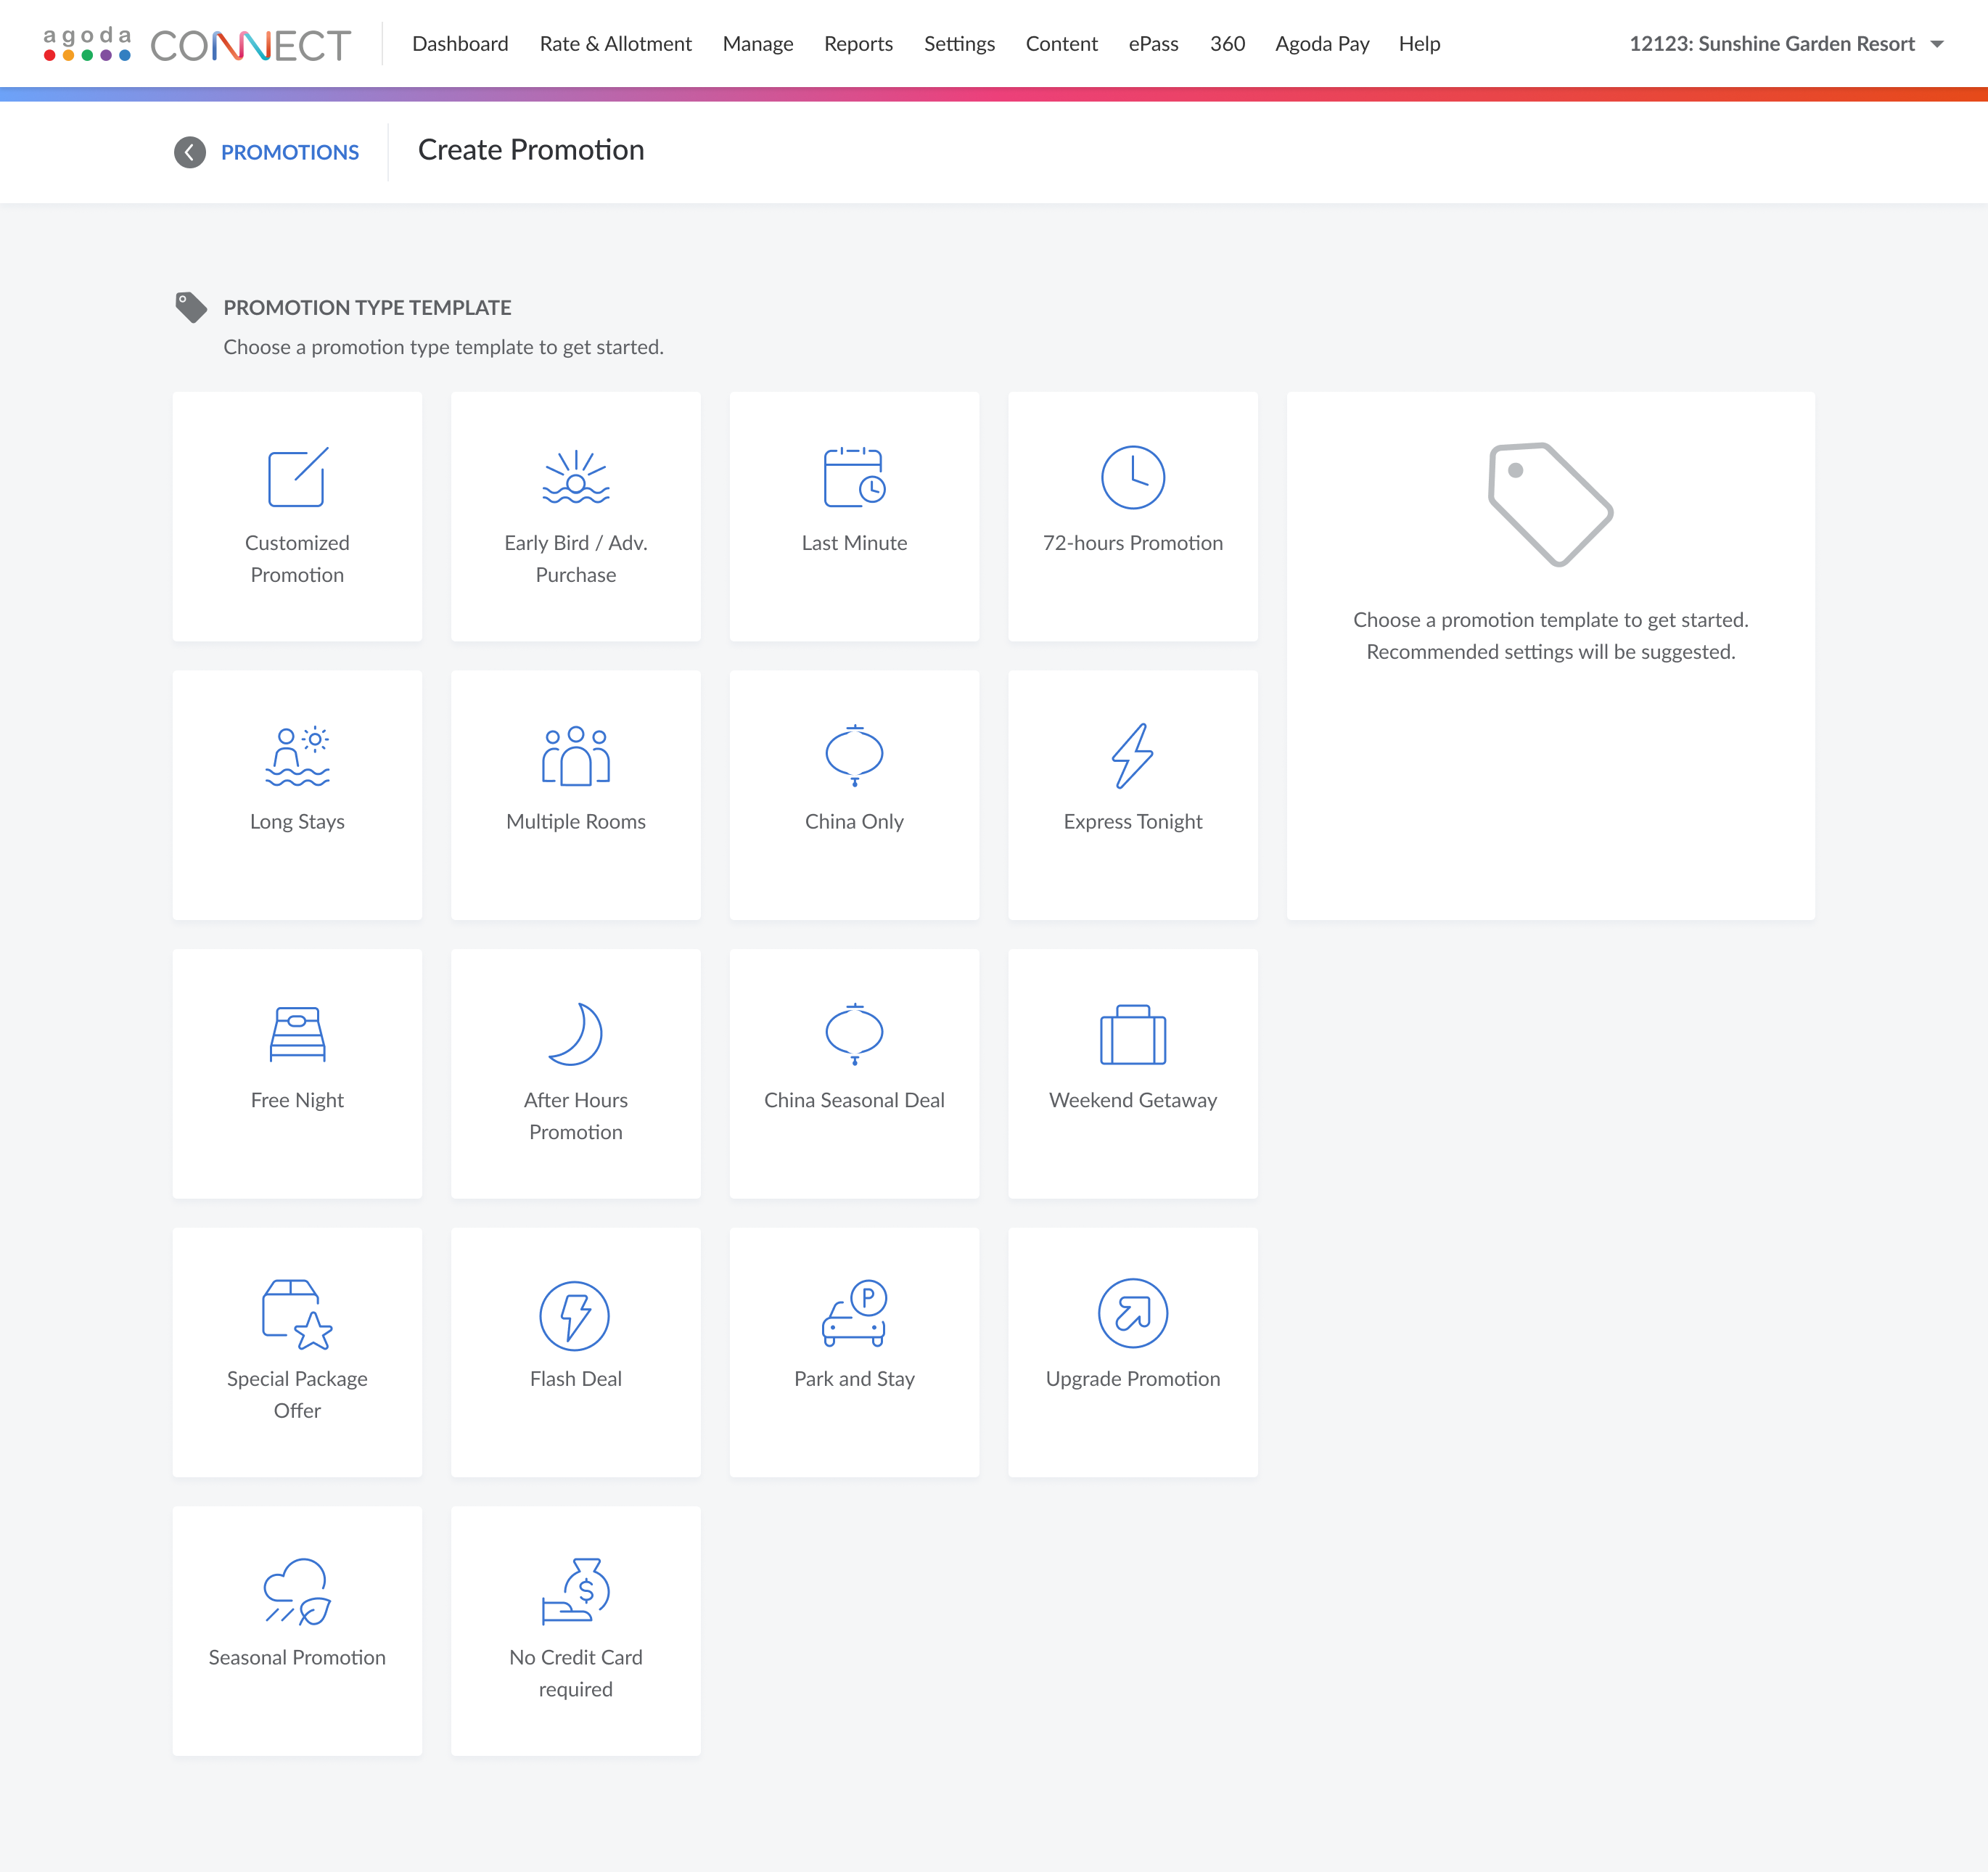This screenshot has height=1872, width=1988.
Task: Pick the Park and Stay car icon
Action: pos(854,1313)
